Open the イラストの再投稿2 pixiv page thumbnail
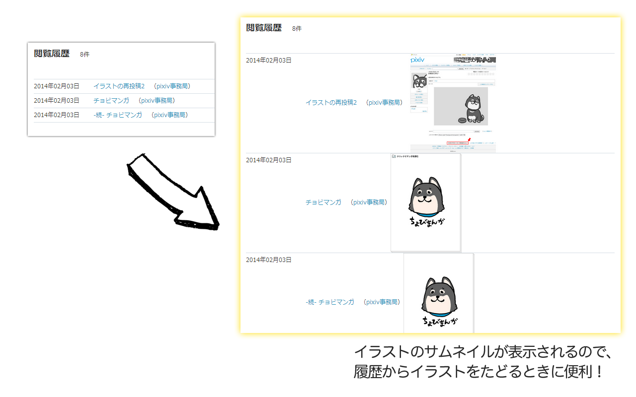 [x=453, y=103]
